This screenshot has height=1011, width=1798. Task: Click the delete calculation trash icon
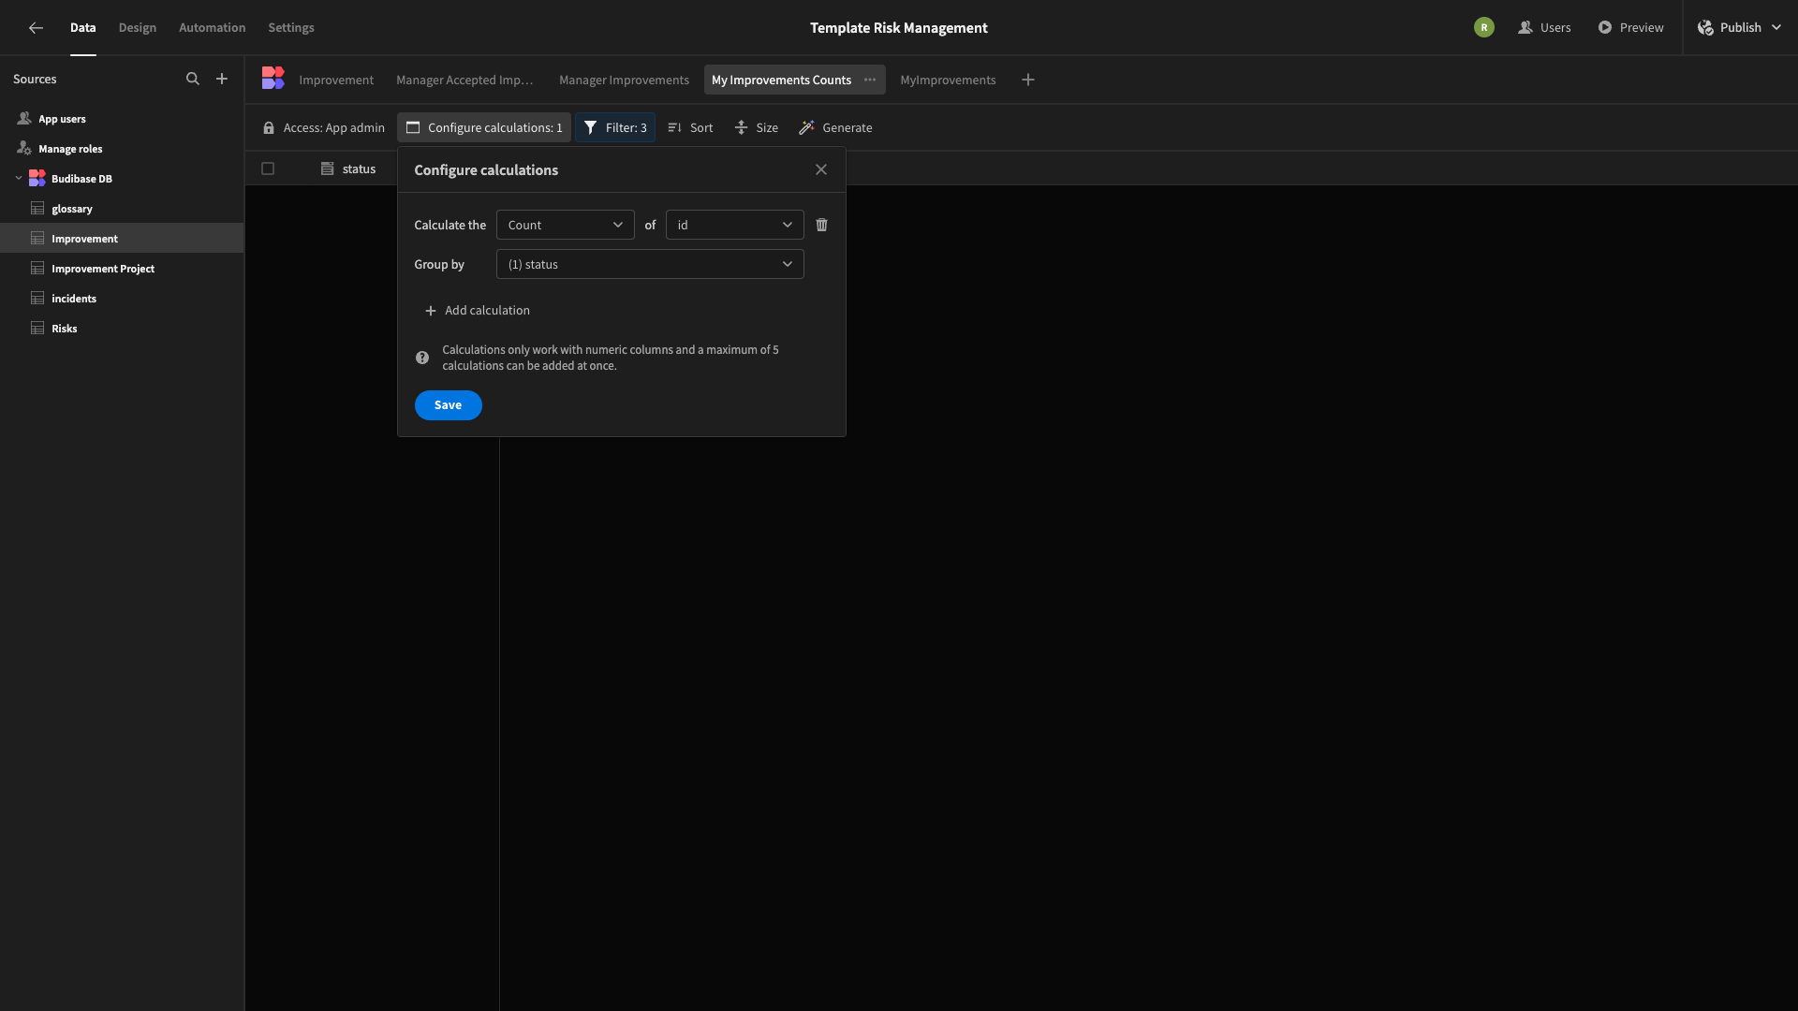821,225
